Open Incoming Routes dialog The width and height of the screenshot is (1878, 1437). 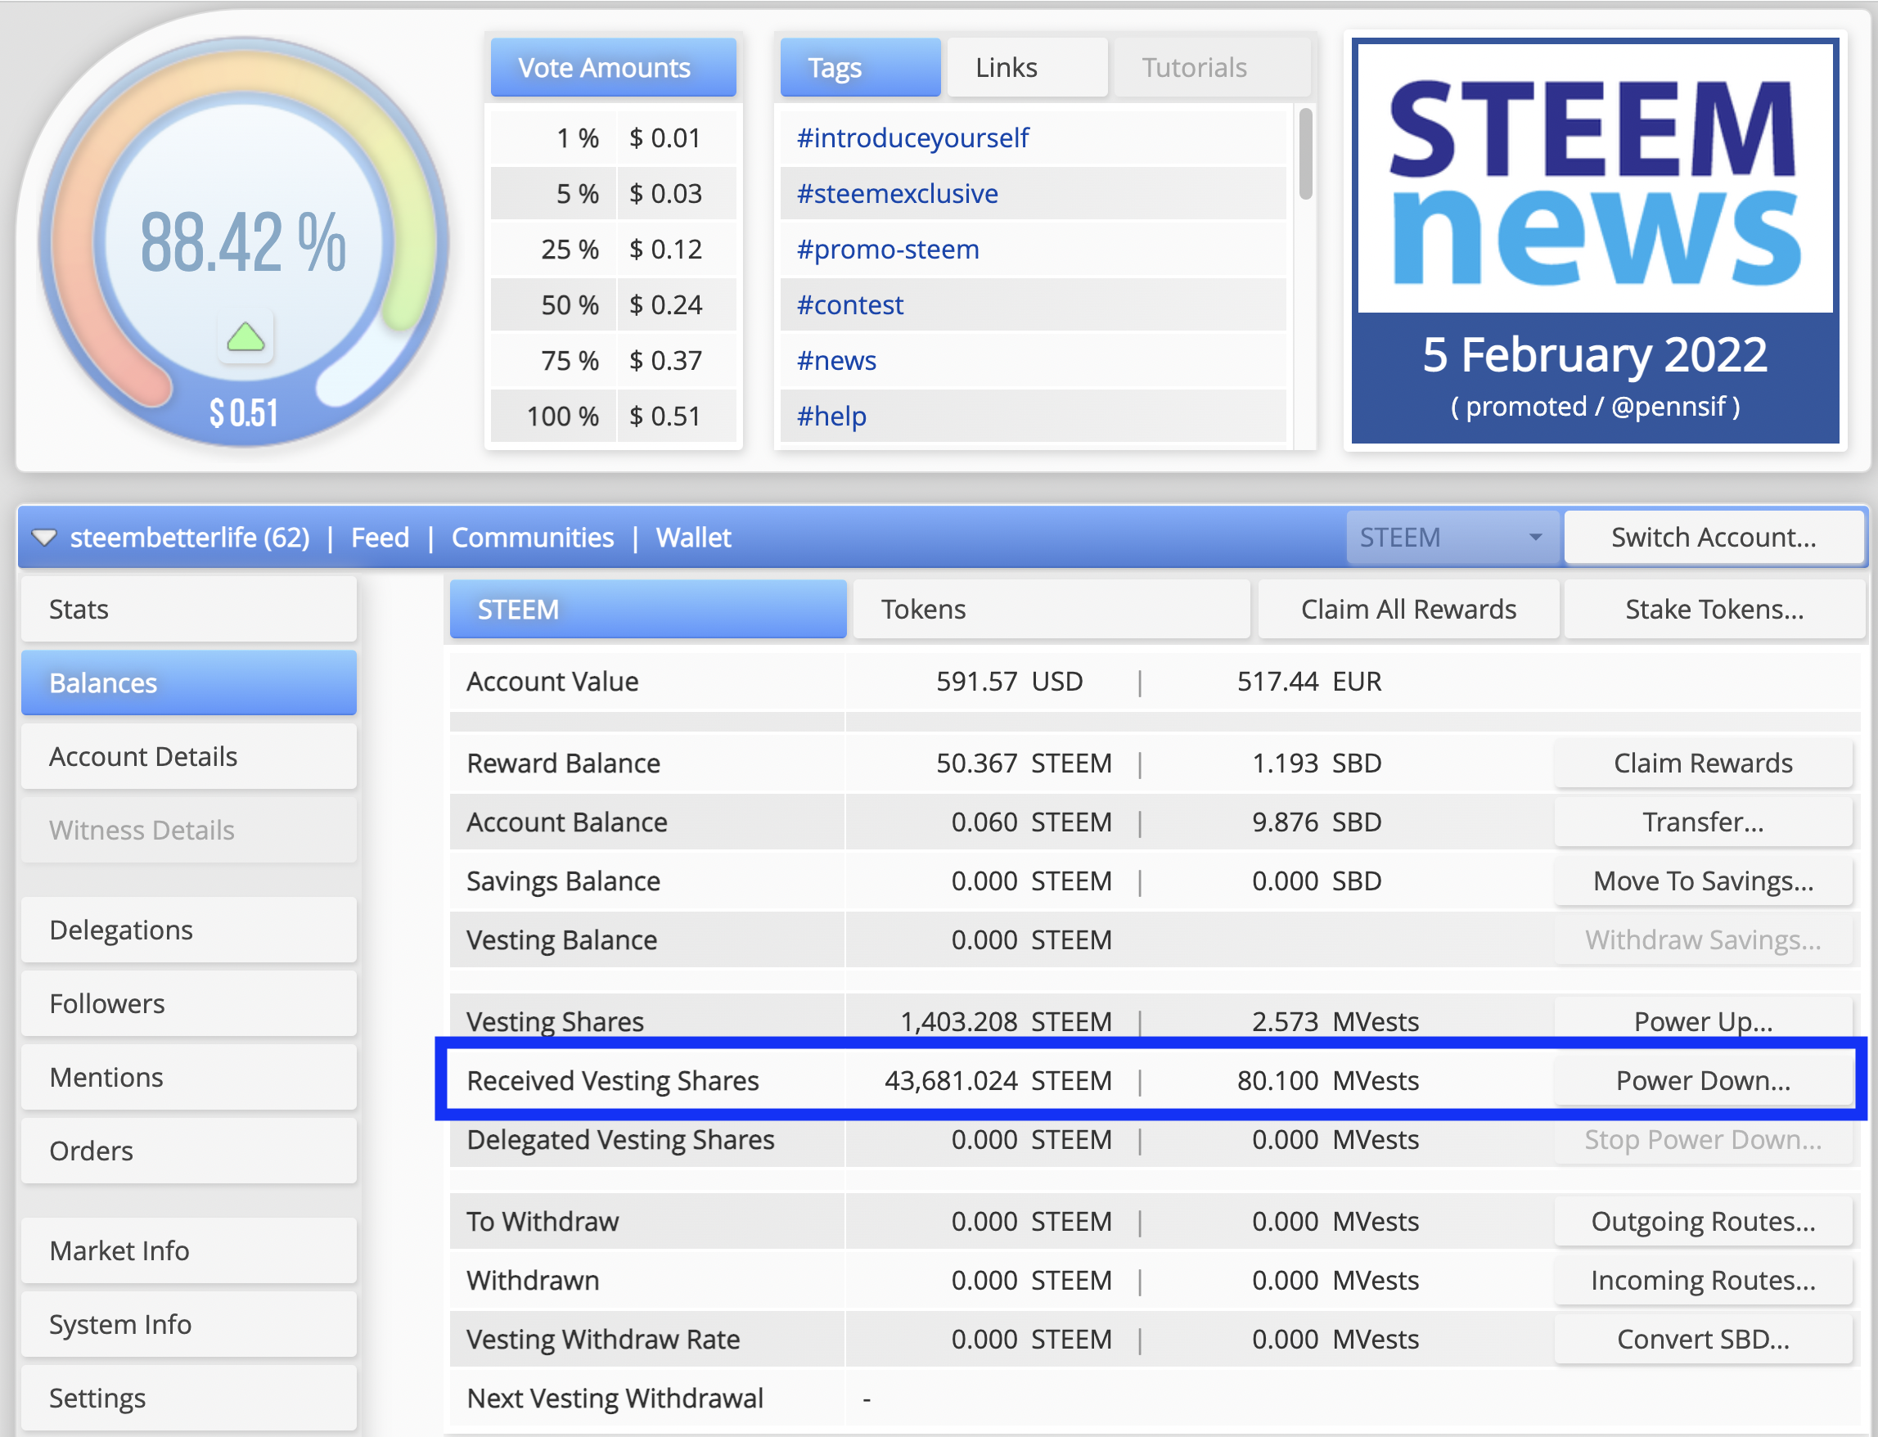tap(1703, 1281)
